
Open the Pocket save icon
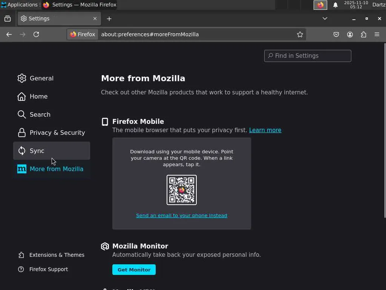[336, 34]
